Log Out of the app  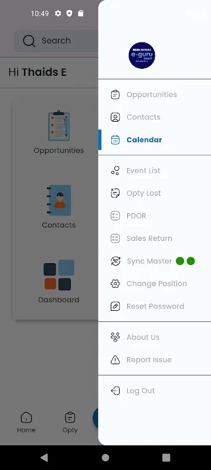point(155,391)
